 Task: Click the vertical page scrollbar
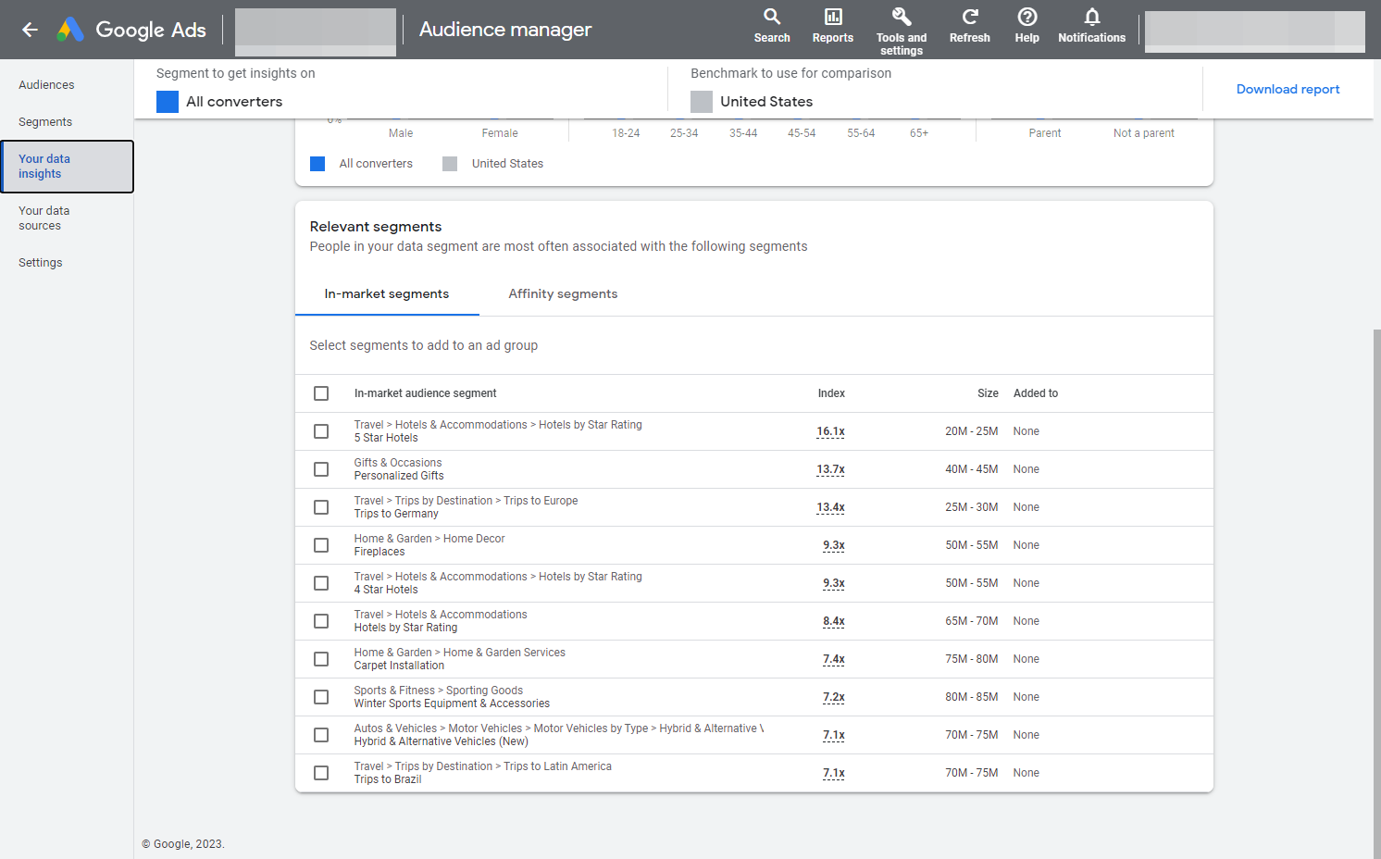1377,592
